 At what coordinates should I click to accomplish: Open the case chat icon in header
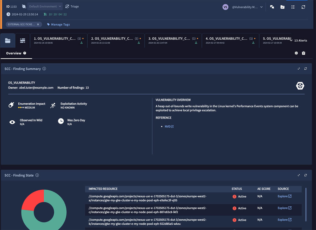(x=272, y=7)
